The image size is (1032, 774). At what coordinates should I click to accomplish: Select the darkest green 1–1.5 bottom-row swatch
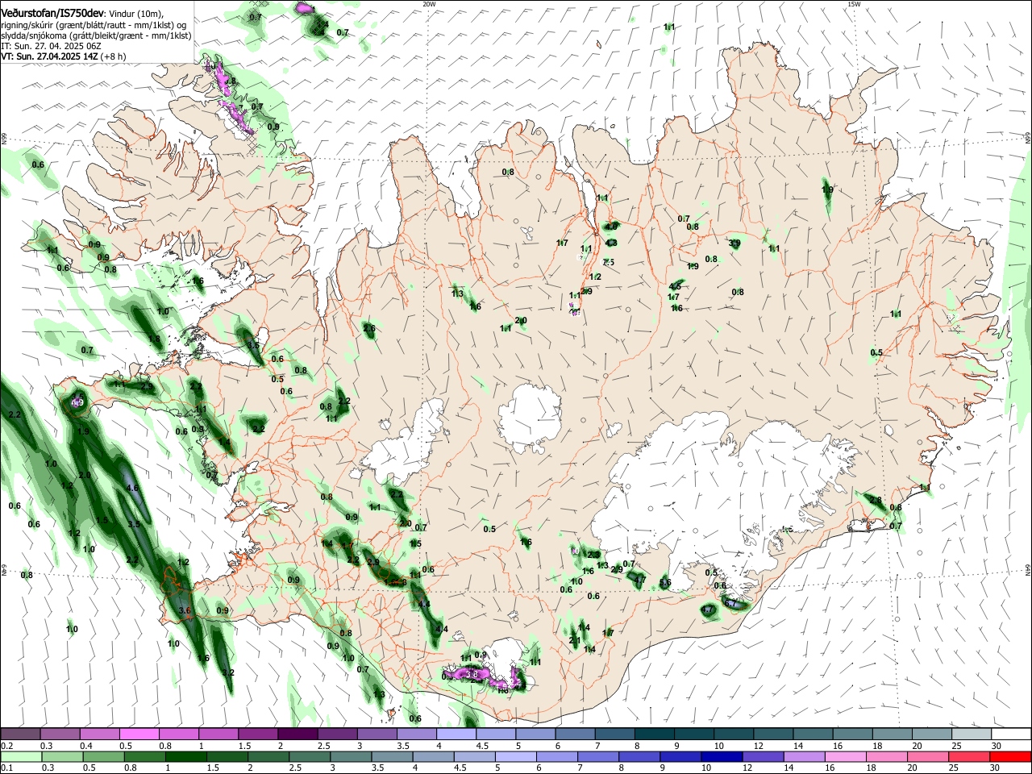click(185, 757)
